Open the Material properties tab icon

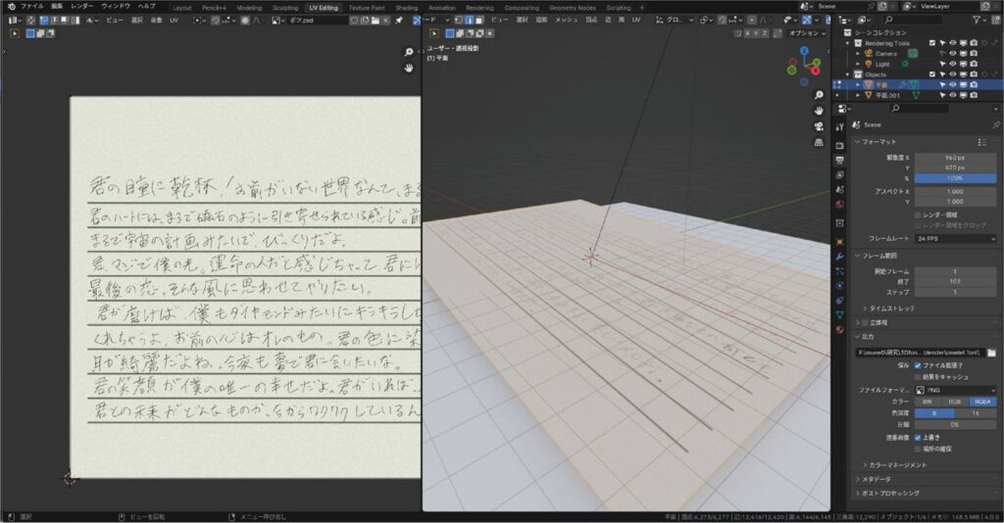pos(839,329)
